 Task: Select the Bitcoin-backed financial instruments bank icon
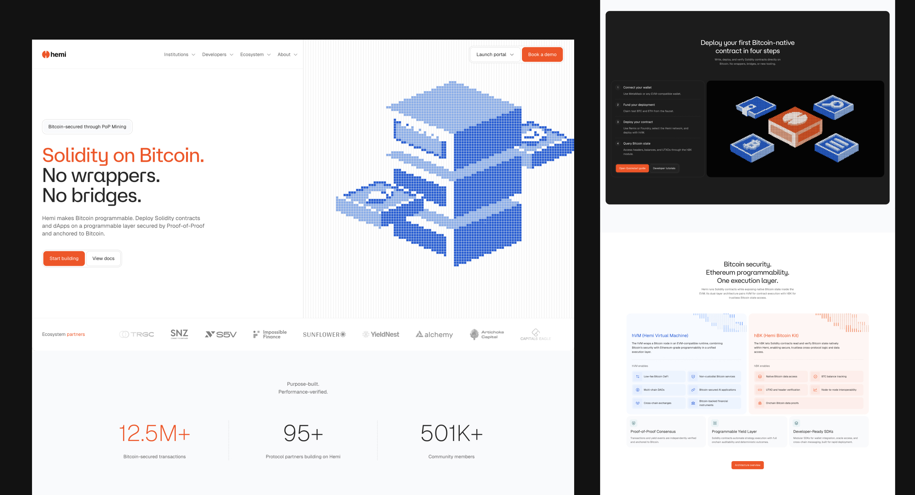point(693,403)
